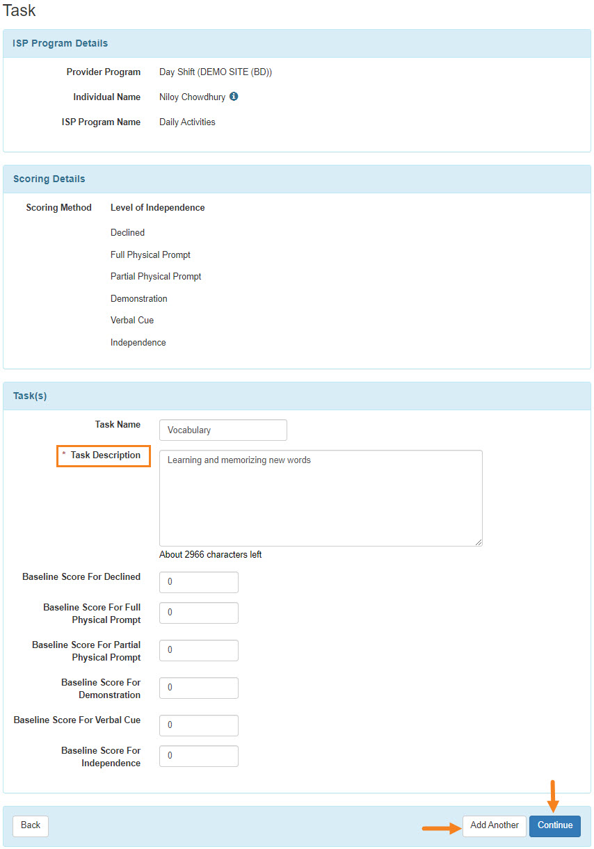Click the Verbal Cue scoring level

click(132, 320)
